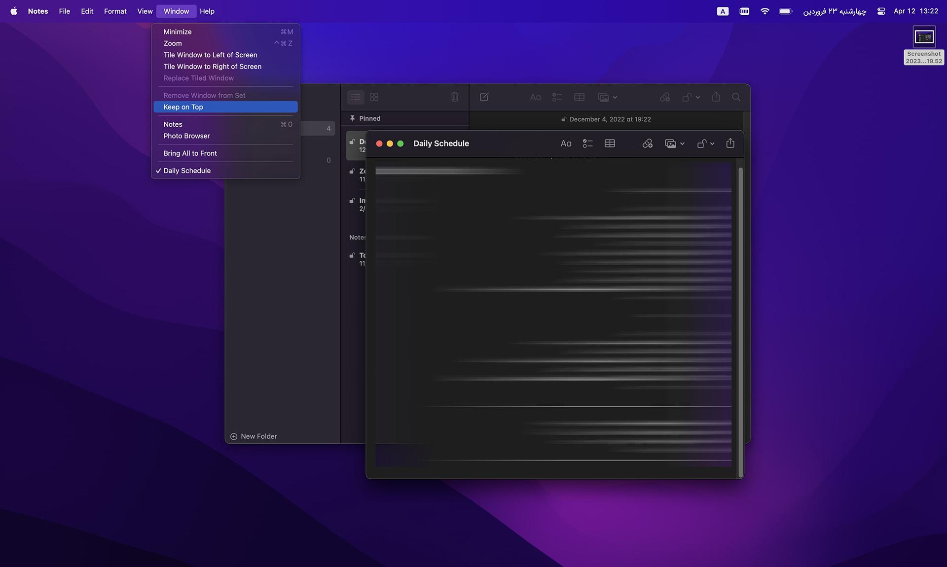947x567 pixels.
Task: Insert a checklist in the Daily Schedule note
Action: point(587,143)
